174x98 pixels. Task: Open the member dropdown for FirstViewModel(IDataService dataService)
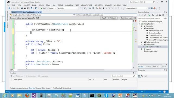(105, 15)
